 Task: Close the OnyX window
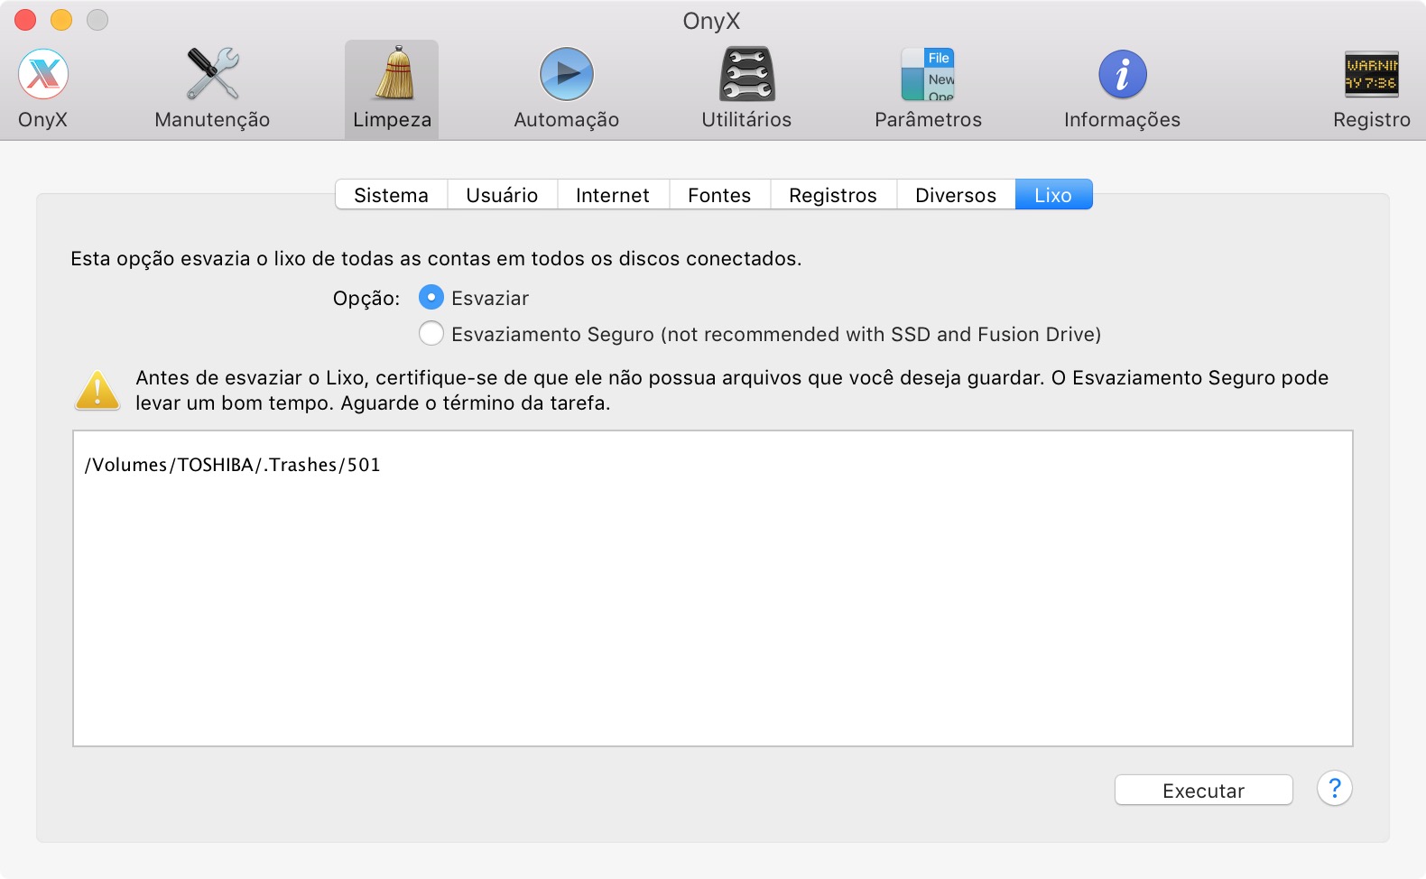(x=25, y=20)
